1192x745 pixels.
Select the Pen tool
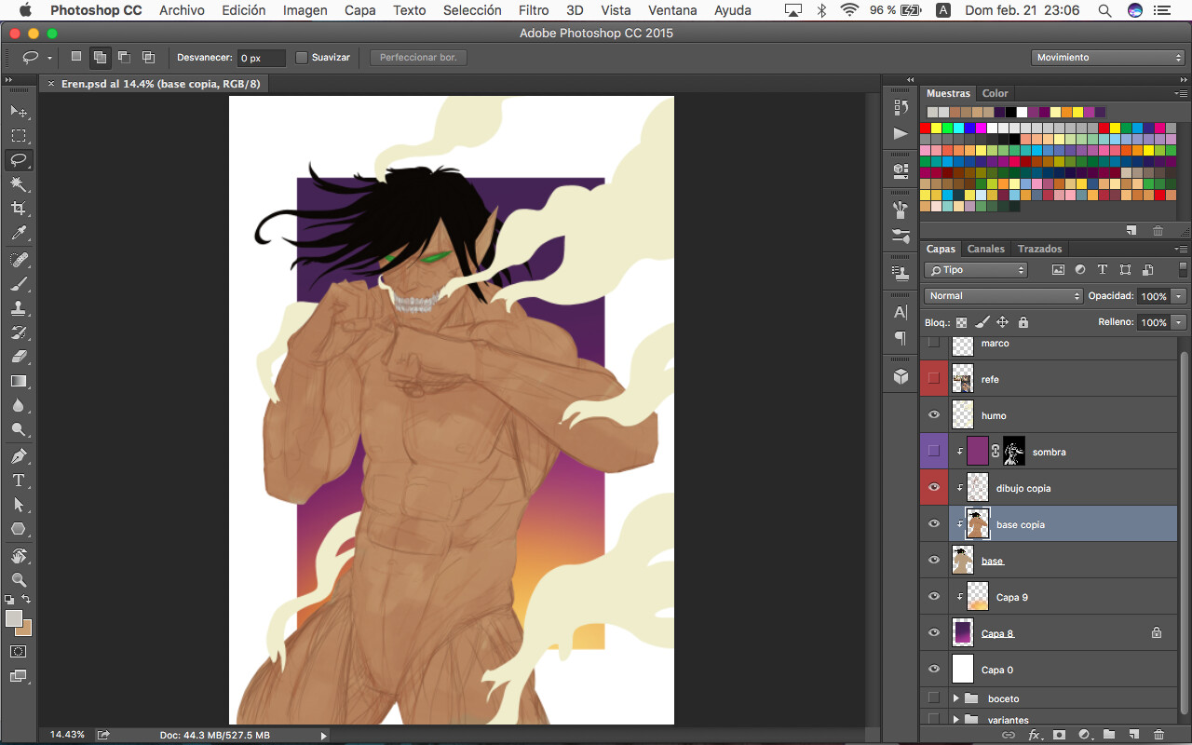[19, 456]
